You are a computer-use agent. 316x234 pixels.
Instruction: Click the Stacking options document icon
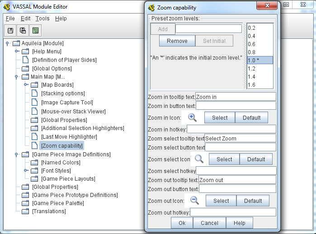click(x=34, y=93)
